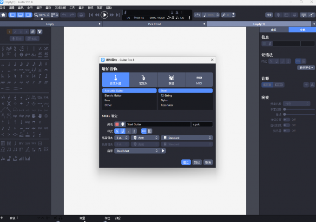Click the 取消 cancel button
316x222 pixels.
coord(208,162)
